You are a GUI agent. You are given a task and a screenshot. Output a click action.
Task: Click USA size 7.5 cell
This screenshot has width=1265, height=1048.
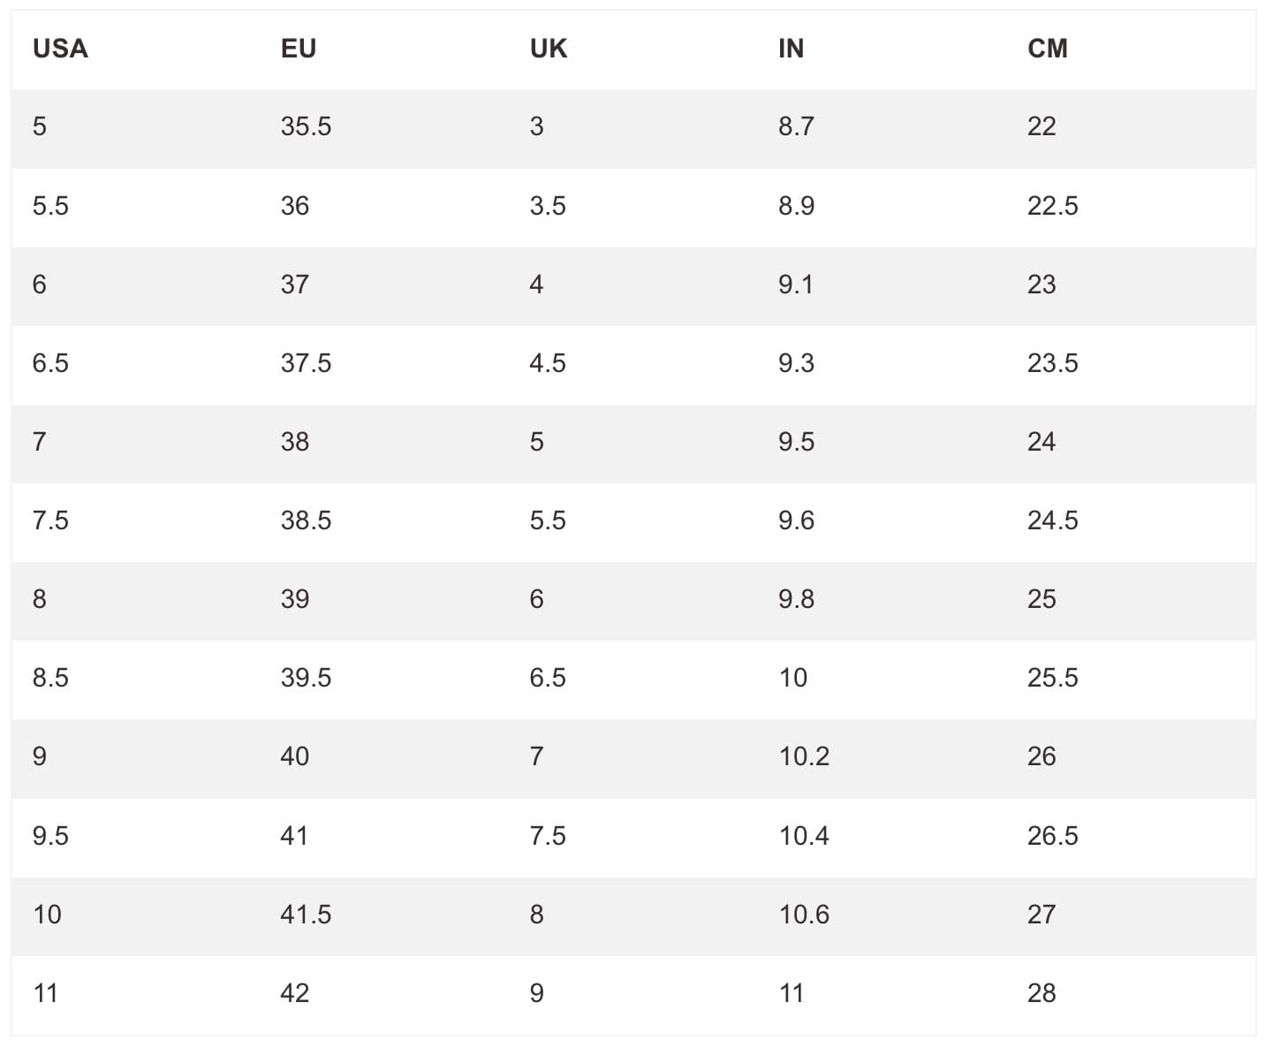(50, 520)
